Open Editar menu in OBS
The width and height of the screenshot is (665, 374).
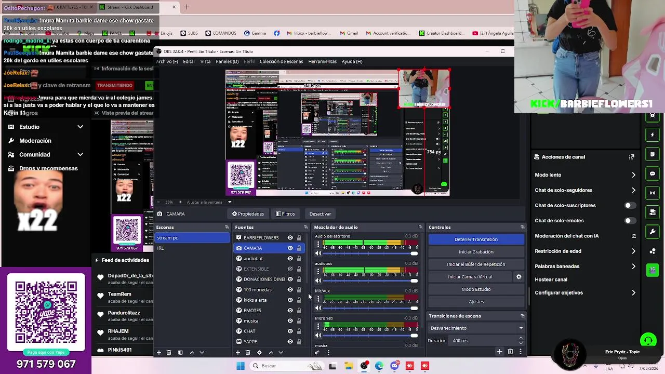(189, 61)
